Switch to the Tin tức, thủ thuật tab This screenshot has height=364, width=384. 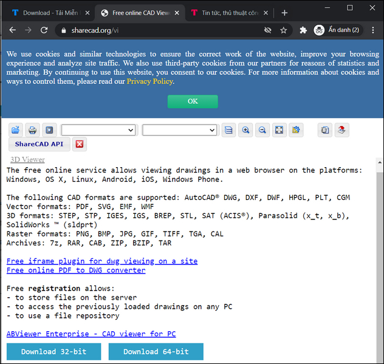pyautogui.click(x=228, y=12)
